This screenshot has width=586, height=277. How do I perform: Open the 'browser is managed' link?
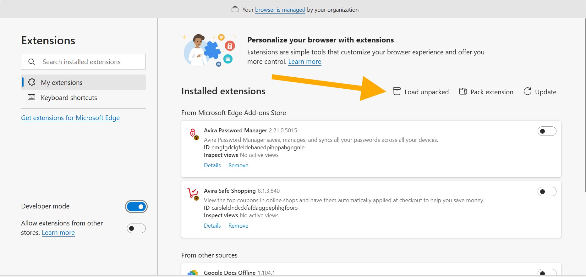tap(280, 10)
